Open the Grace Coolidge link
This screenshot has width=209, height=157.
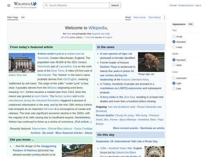[x=83, y=129]
